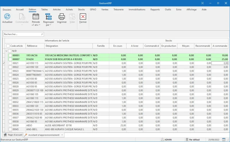Open the Rapports menu
This screenshot has width=230, height=142.
coord(155,9)
